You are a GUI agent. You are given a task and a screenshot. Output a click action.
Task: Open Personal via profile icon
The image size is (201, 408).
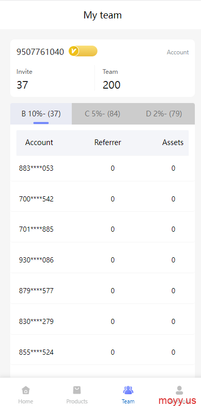click(x=179, y=390)
